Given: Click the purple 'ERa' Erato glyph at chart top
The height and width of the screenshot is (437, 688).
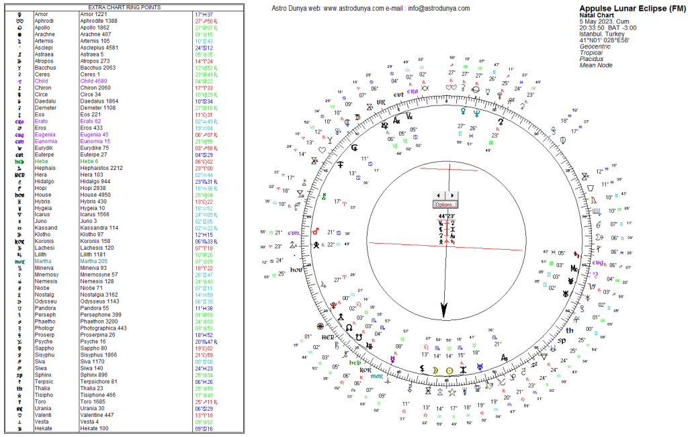Looking at the screenshot, I should pos(412,91).
